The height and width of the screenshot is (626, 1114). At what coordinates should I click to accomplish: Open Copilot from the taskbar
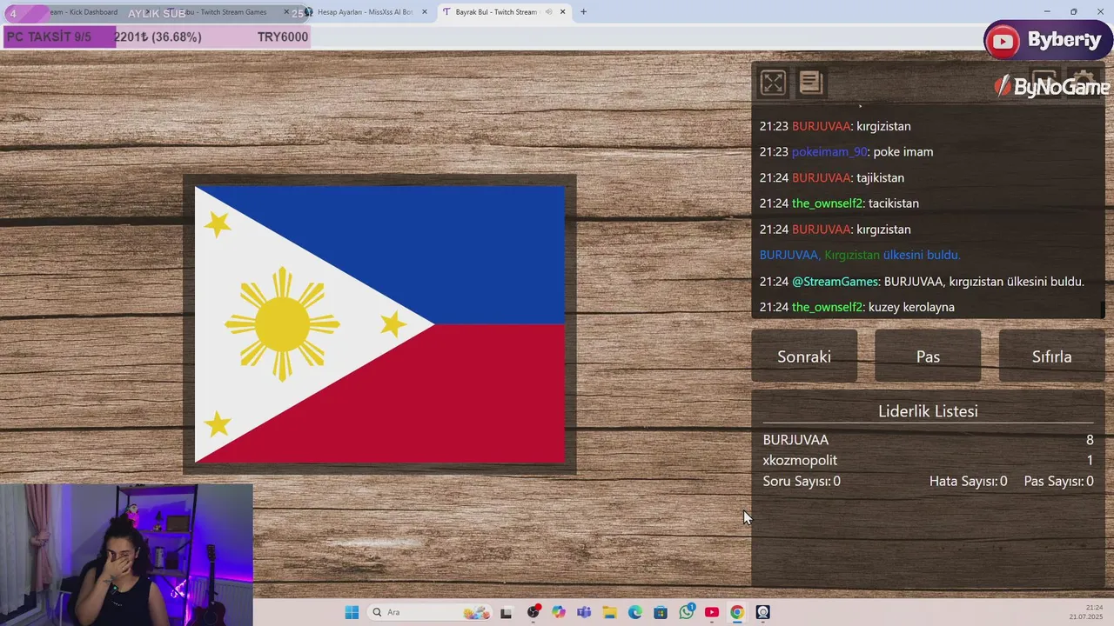pos(559,612)
